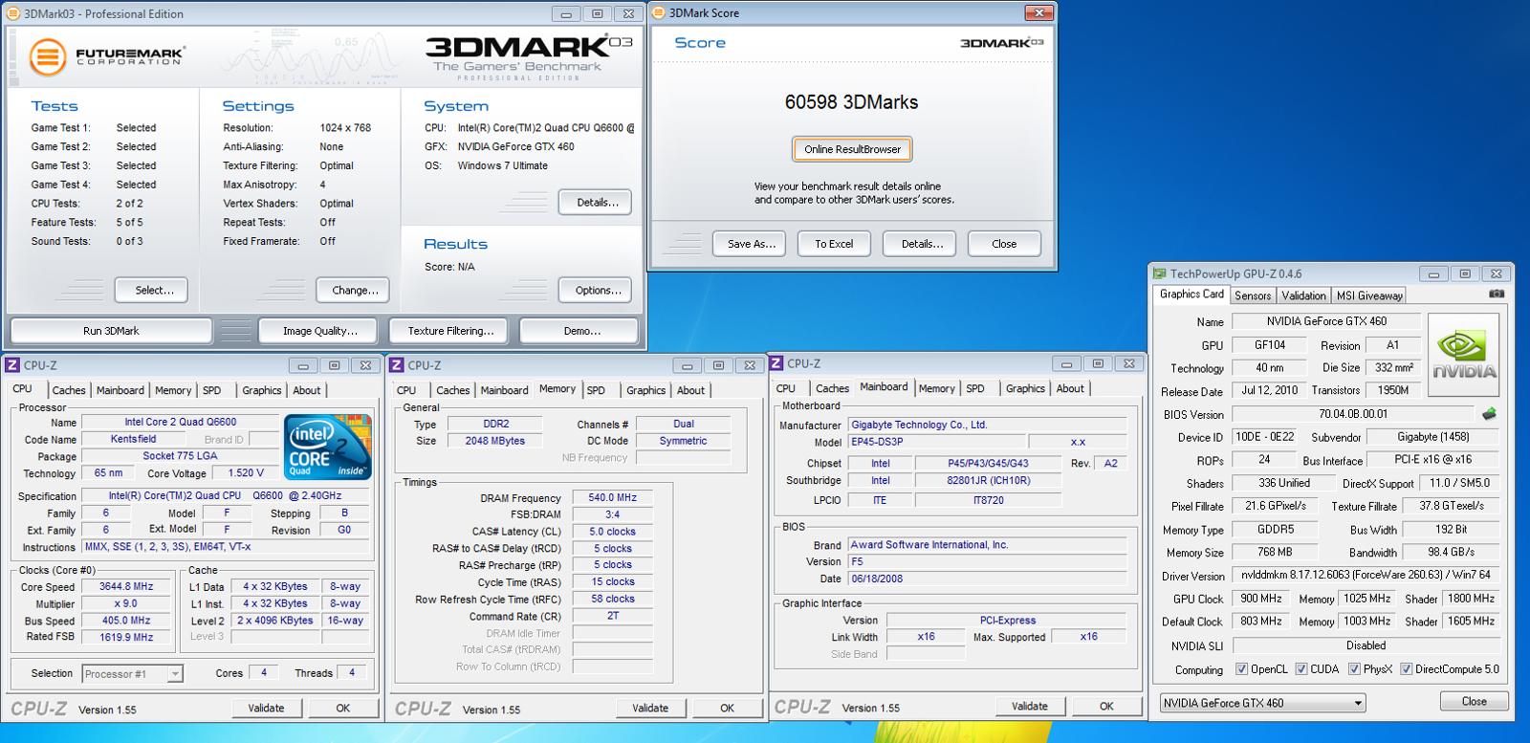Click the Run 3DMark button
Viewport: 1530px width, 743px height.
click(x=111, y=331)
